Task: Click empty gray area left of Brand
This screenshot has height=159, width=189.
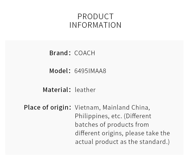Action: pyautogui.click(x=26, y=53)
